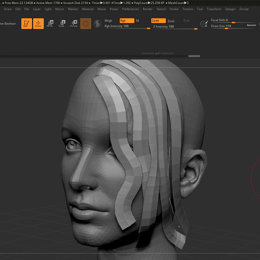Activate the Edit mode button

pos(26,24)
